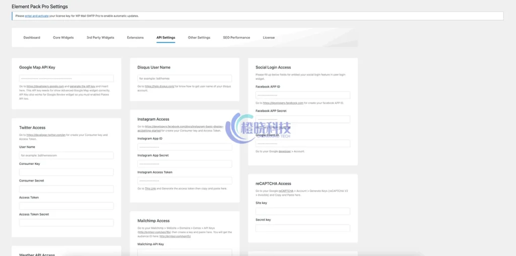The height and width of the screenshot is (256, 516).
Task: Click the 'enter and activate' license link
Action: pyautogui.click(x=38, y=16)
